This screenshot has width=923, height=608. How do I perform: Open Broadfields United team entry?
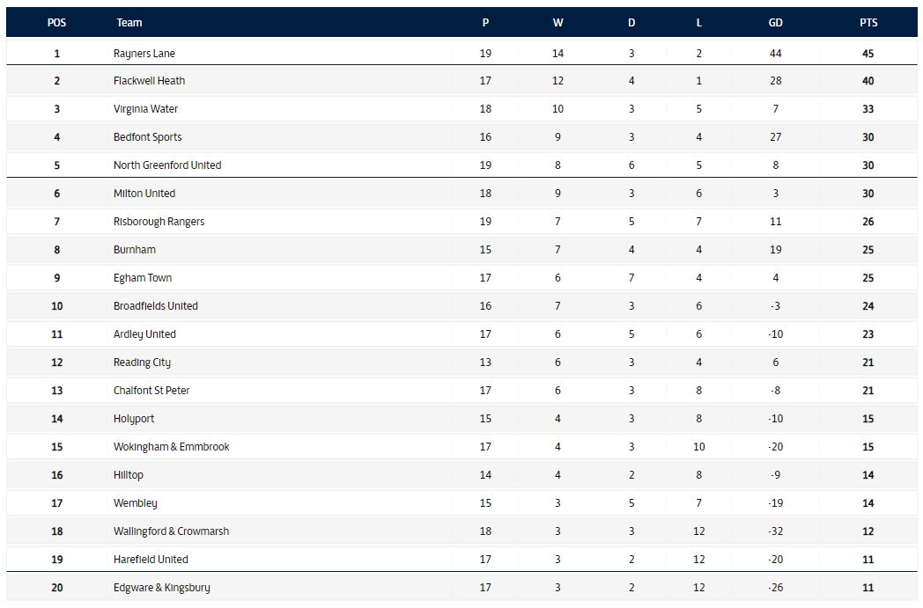[x=155, y=306]
